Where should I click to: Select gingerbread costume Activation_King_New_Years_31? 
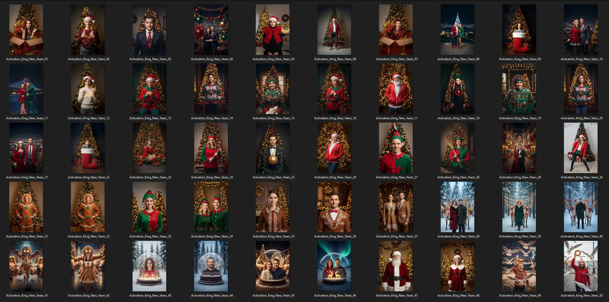(x=26, y=207)
